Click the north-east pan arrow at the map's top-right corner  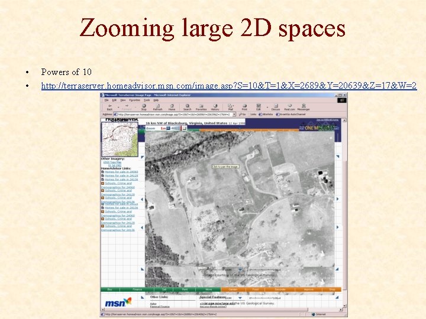pyautogui.click(x=338, y=157)
